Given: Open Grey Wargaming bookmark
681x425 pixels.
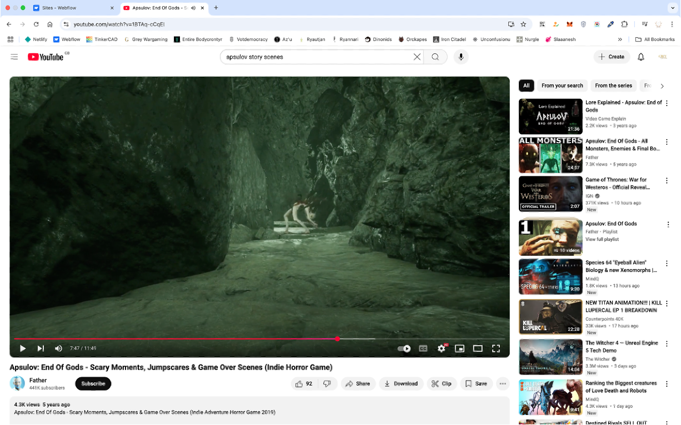Looking at the screenshot, I should [x=145, y=39].
